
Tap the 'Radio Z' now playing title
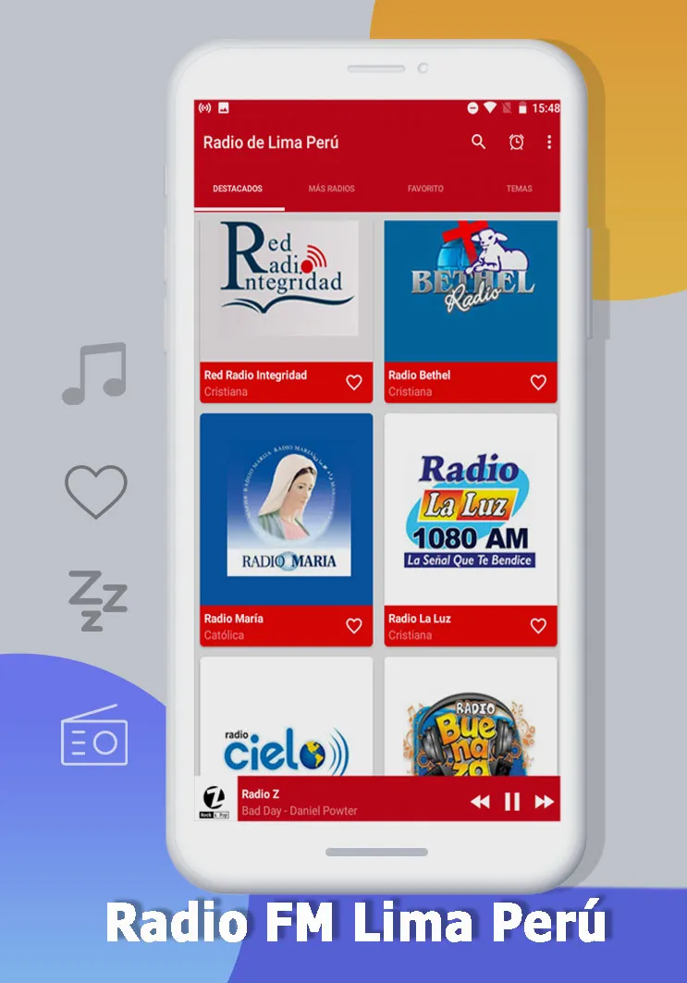[260, 793]
